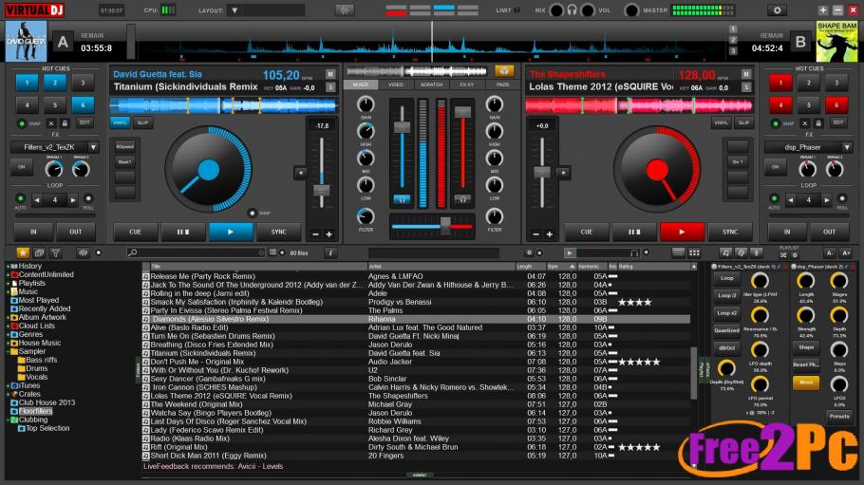Screen dimensions: 864x485
Task: Toggle deck B SNAP indicator
Action: tap(776, 123)
